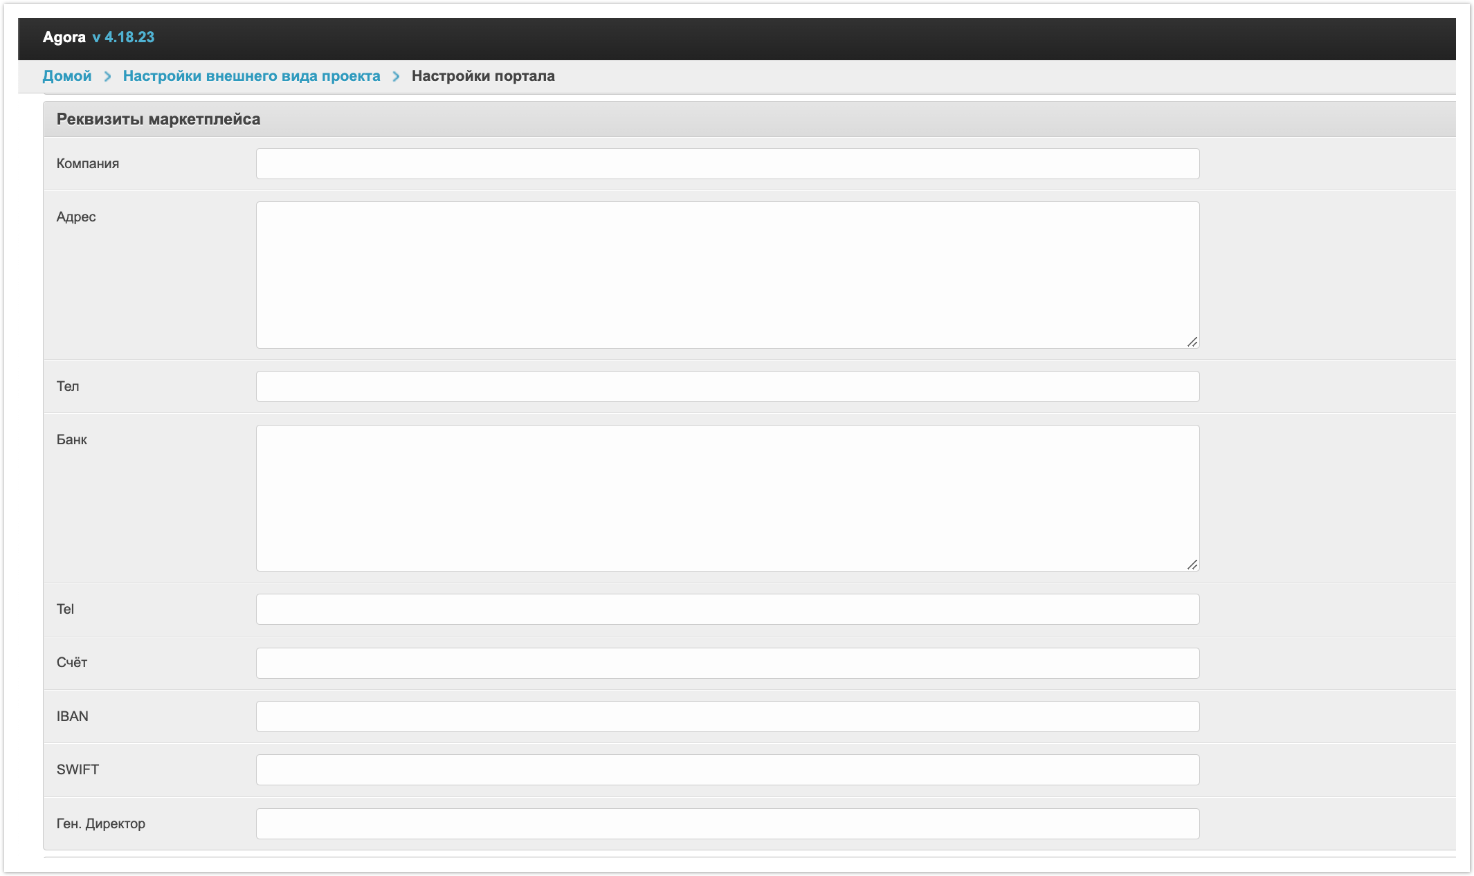
Task: Focus the Tel input field
Action: (727, 610)
